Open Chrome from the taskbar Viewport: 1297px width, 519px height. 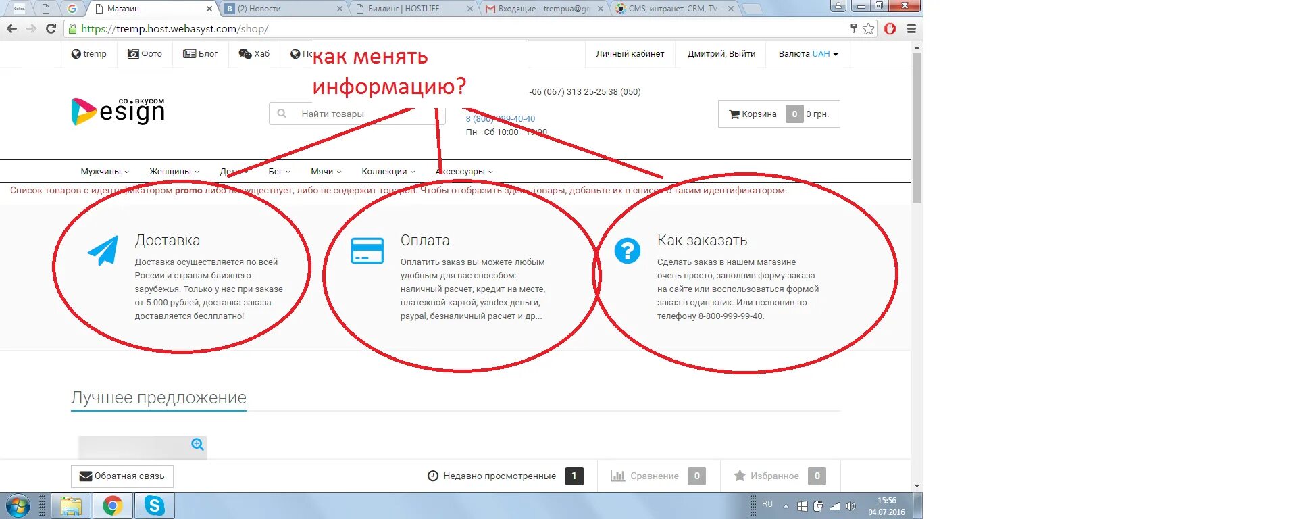[113, 505]
